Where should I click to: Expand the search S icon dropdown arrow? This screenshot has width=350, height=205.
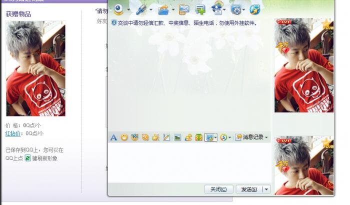(229, 137)
